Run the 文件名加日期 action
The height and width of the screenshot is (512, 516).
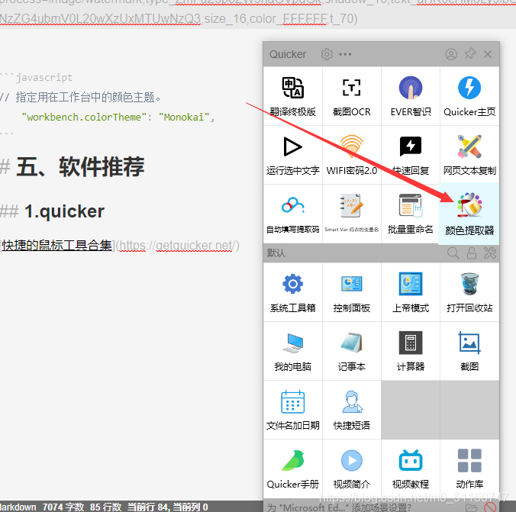tap(292, 410)
